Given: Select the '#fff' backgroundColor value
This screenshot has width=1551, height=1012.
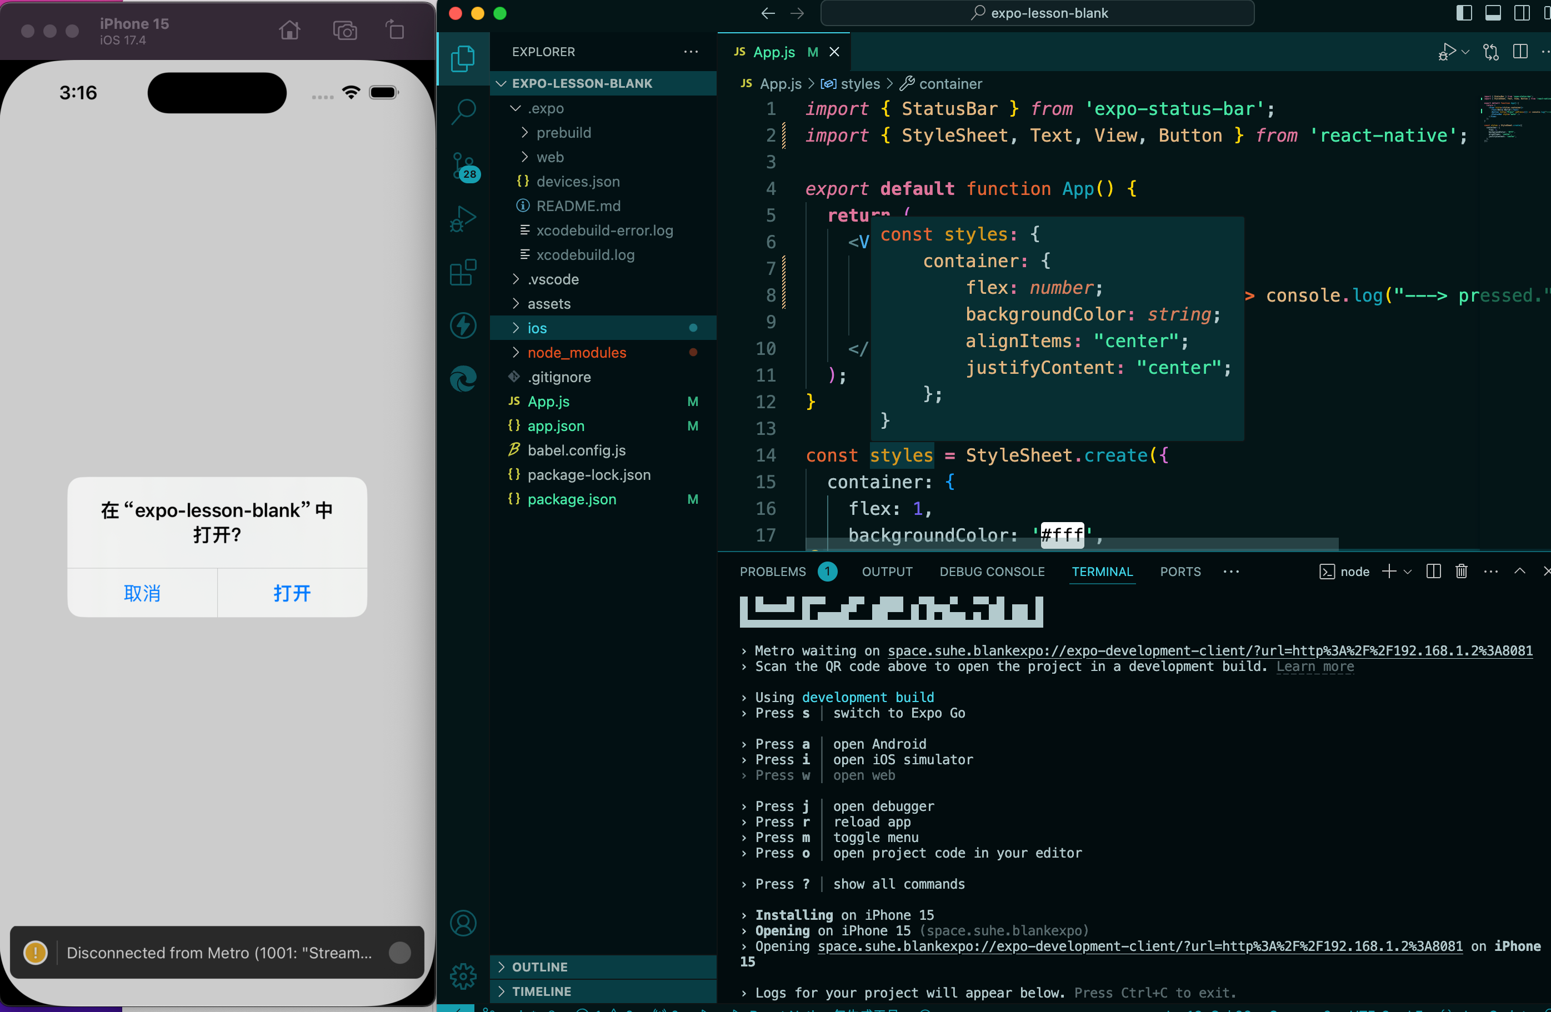Looking at the screenshot, I should click(1060, 534).
